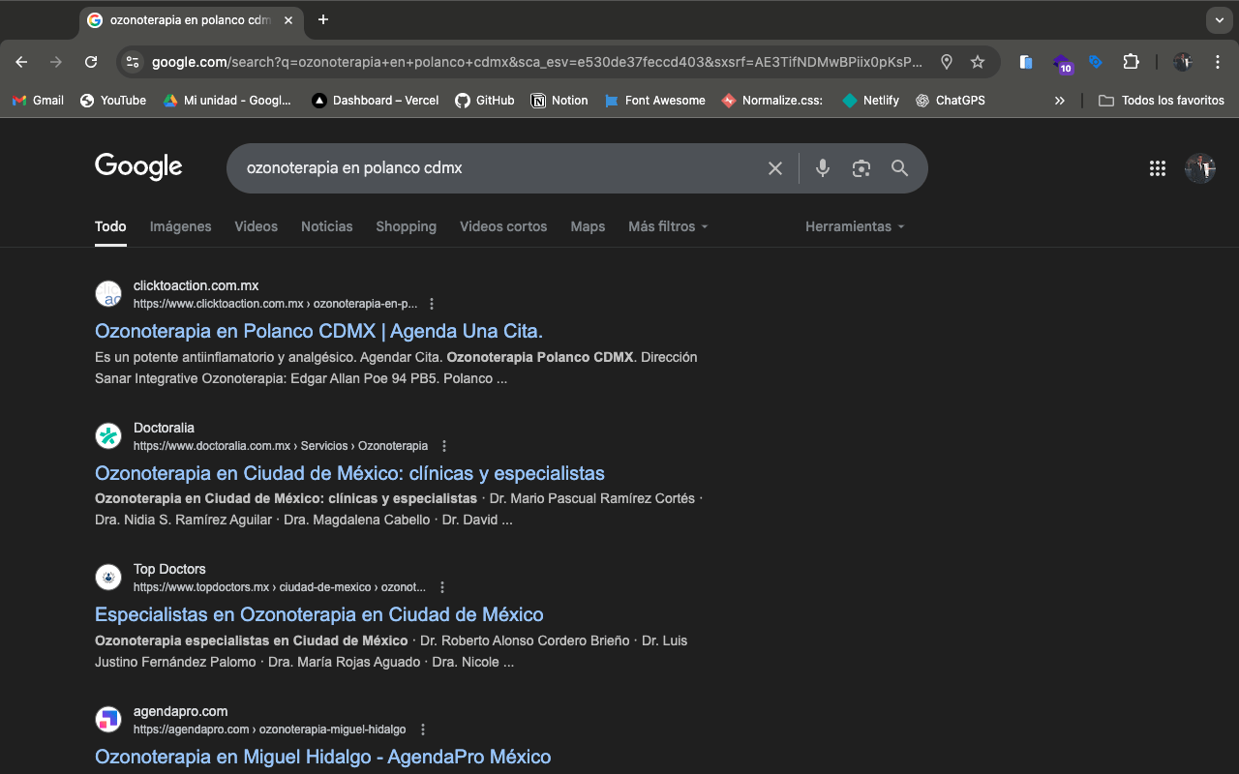Image resolution: width=1239 pixels, height=774 pixels.
Task: Switch to Videos cortos tab
Action: click(x=503, y=226)
